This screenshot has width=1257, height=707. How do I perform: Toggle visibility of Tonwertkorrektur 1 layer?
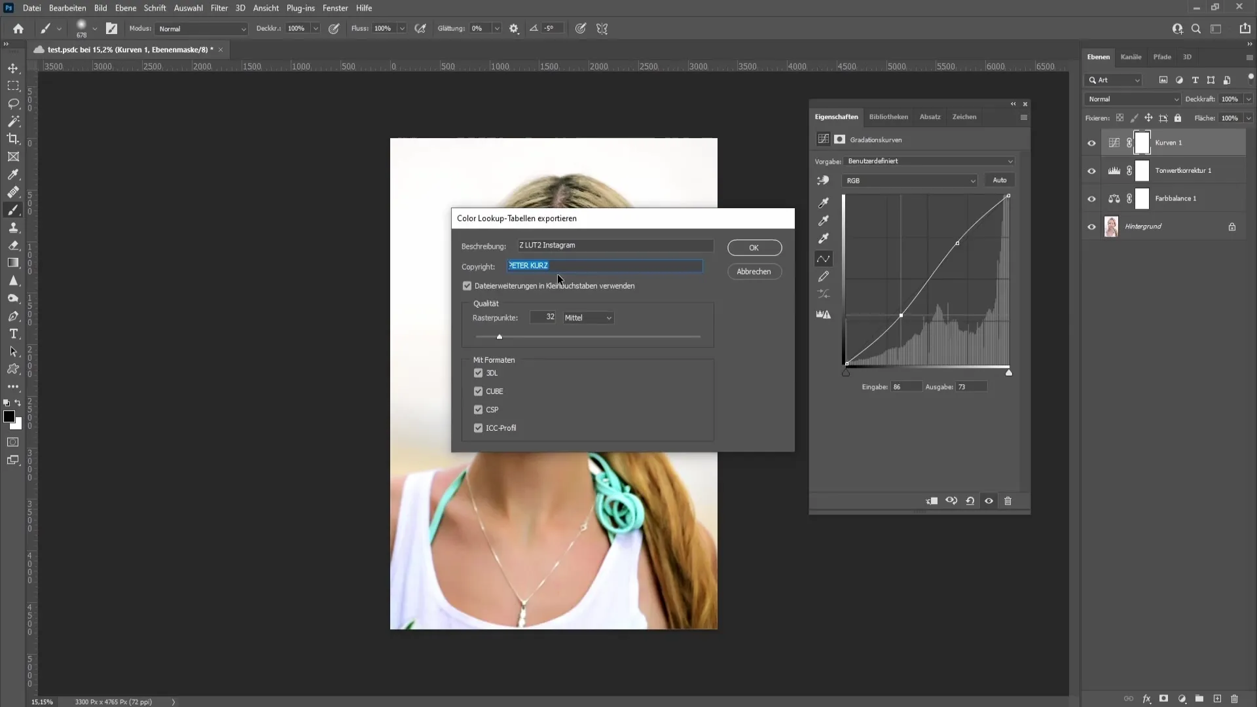1091,171
